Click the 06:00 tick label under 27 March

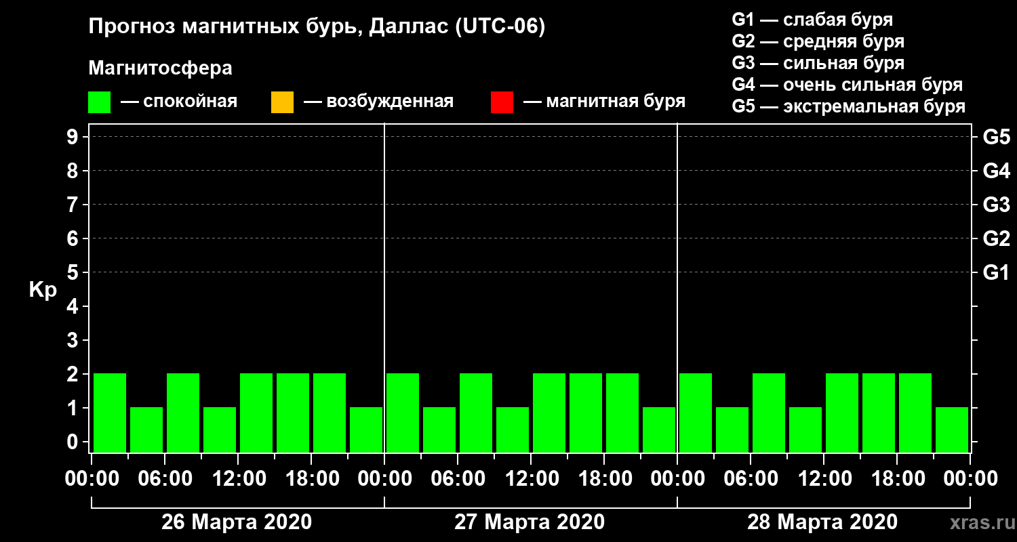458,479
